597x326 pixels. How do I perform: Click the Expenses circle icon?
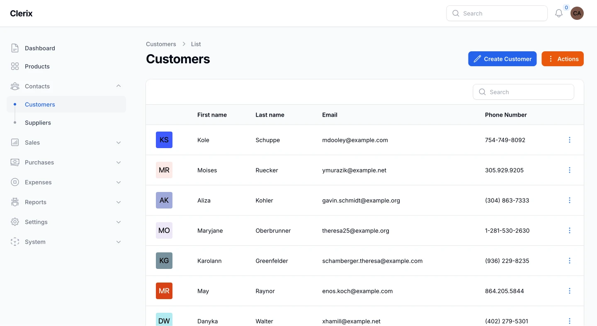click(15, 182)
